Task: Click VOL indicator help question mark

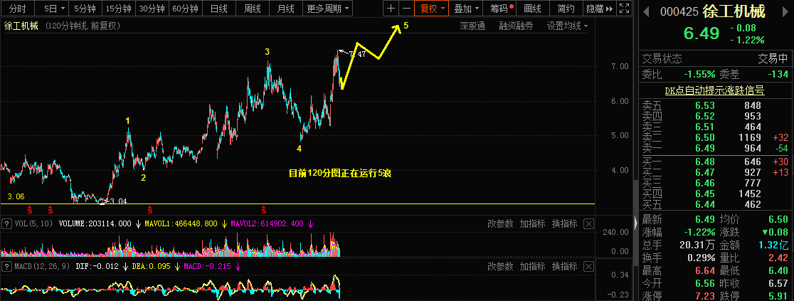Action: point(6,223)
